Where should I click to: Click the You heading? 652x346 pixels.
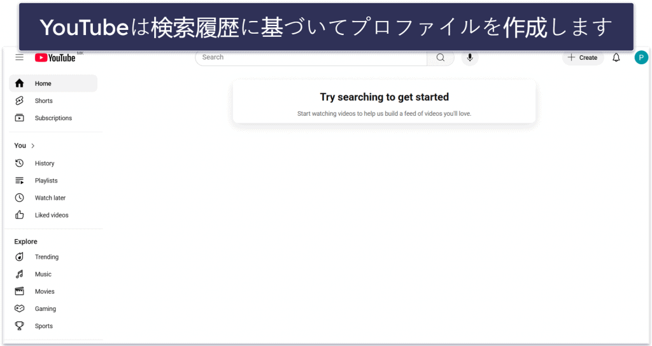click(x=20, y=146)
